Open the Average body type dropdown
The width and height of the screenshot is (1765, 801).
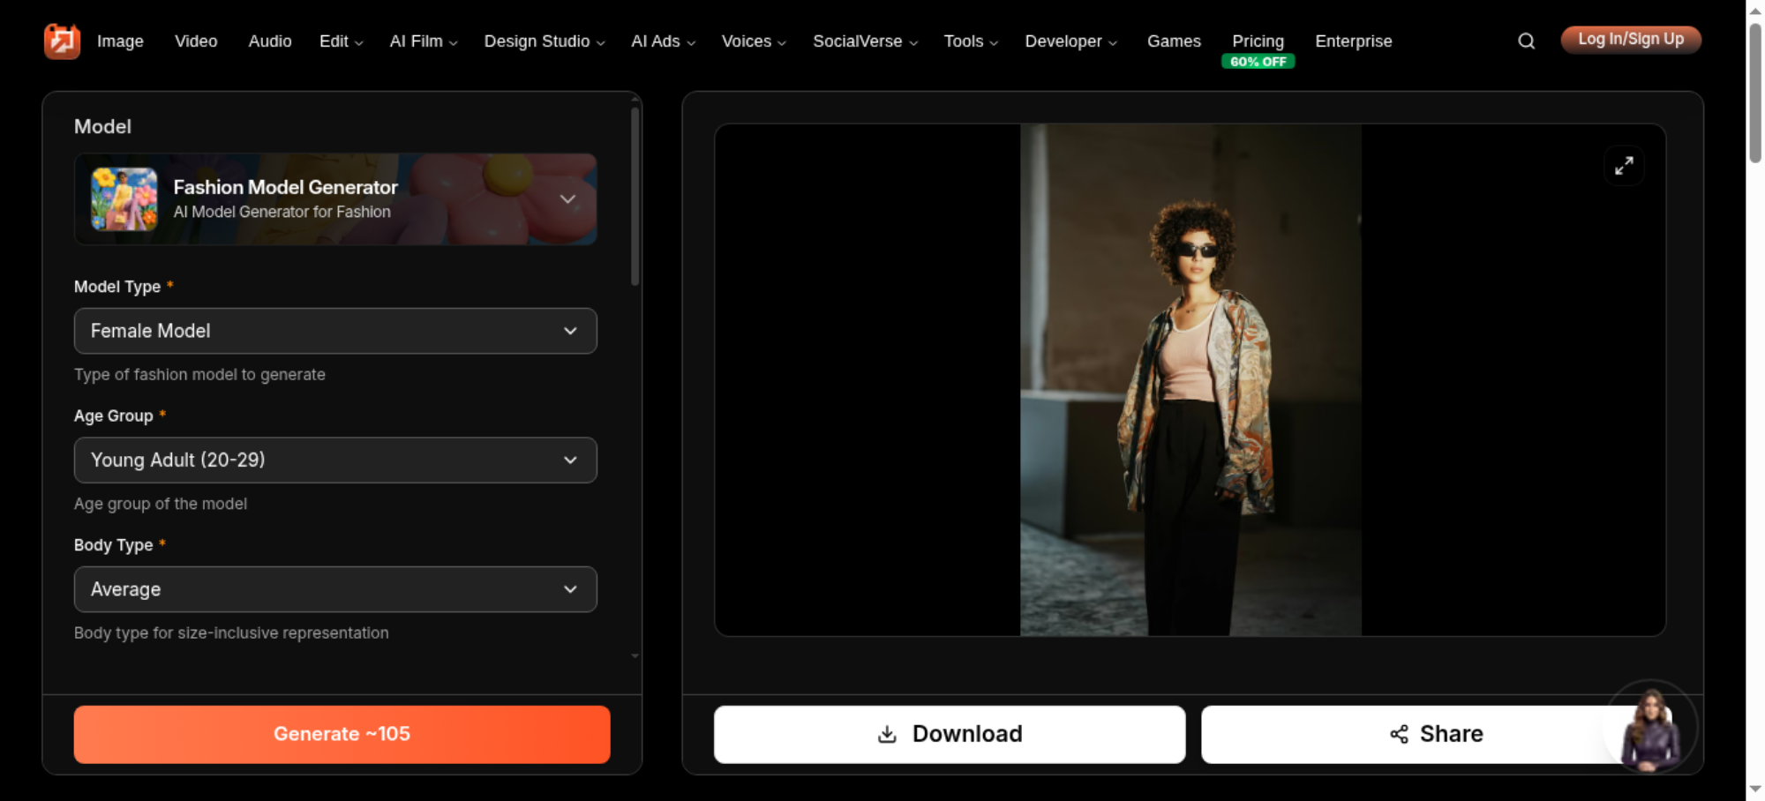pyautogui.click(x=335, y=589)
